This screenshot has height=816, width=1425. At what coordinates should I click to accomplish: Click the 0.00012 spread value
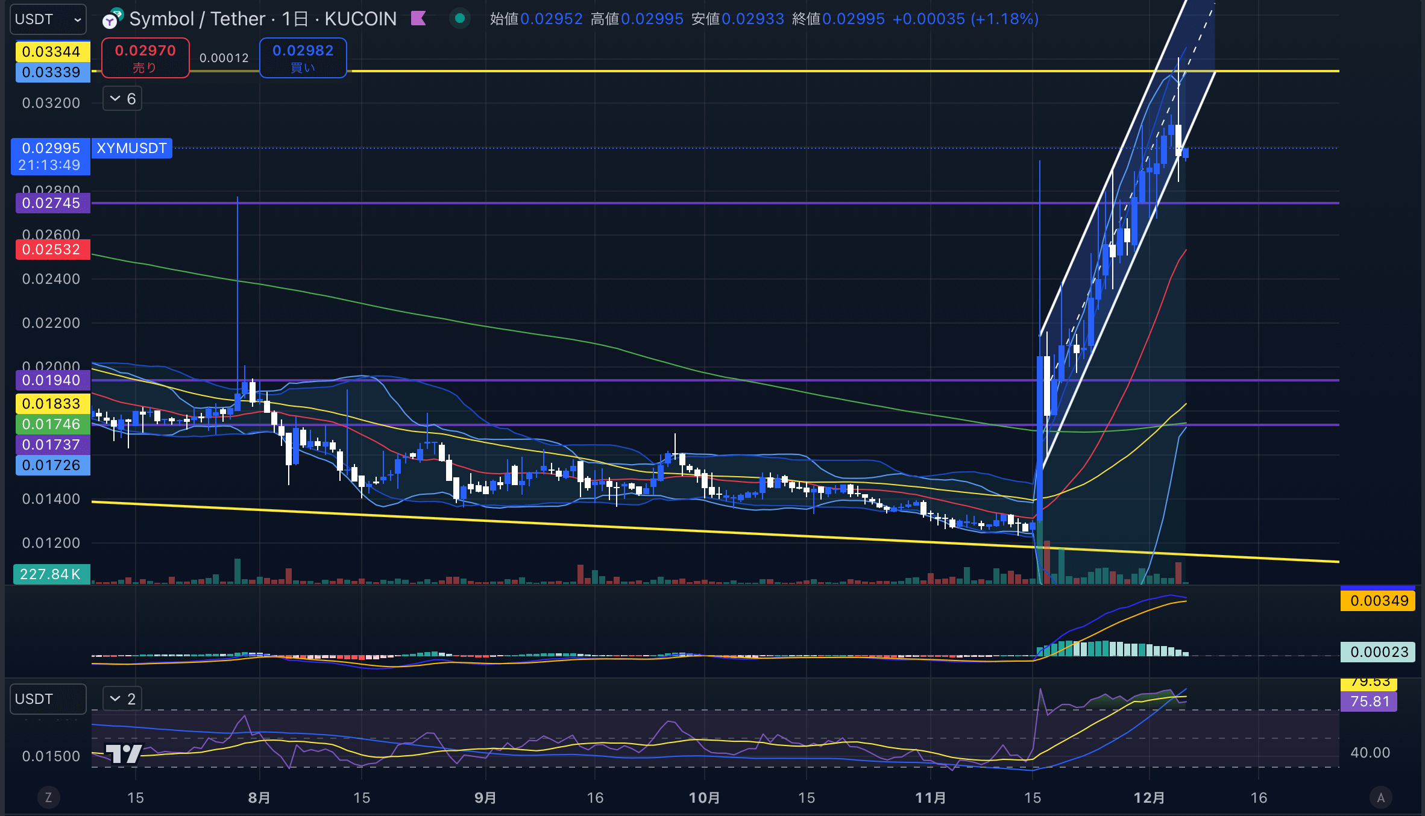(x=224, y=58)
